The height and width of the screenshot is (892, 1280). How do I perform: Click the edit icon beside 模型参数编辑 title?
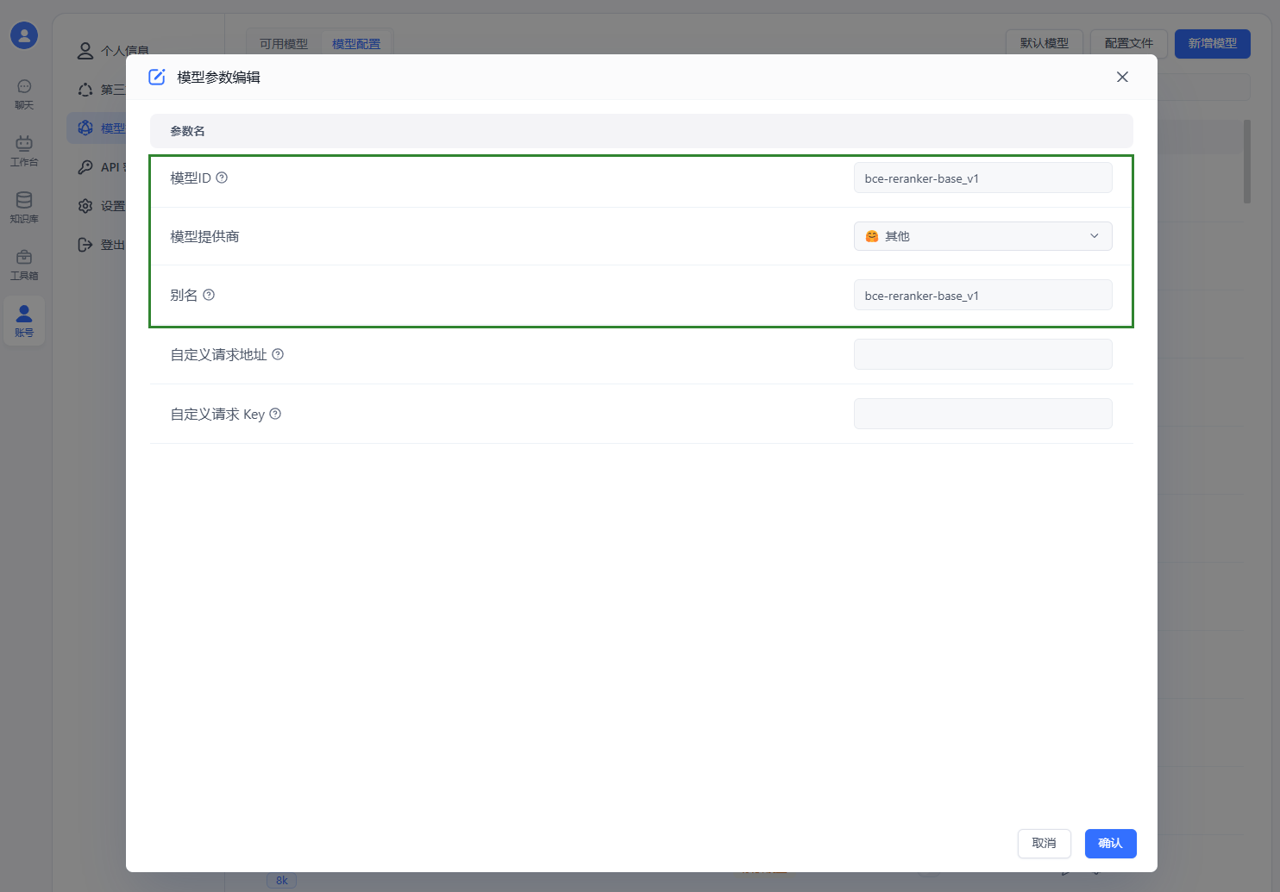coord(157,77)
